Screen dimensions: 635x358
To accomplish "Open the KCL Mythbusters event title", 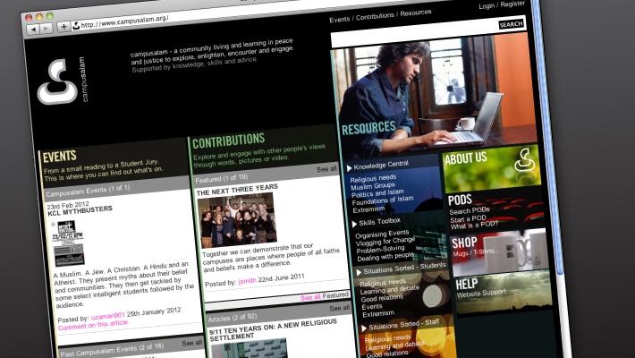I will (80, 211).
